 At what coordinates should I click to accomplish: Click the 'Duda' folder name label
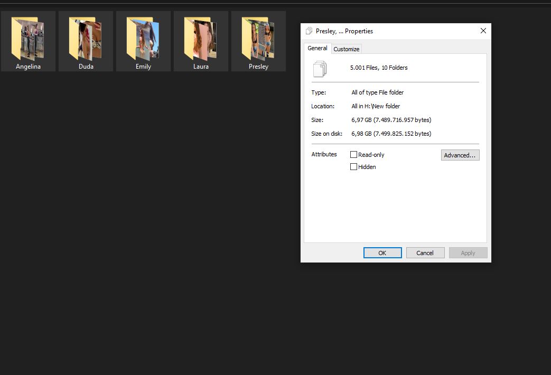(x=86, y=67)
